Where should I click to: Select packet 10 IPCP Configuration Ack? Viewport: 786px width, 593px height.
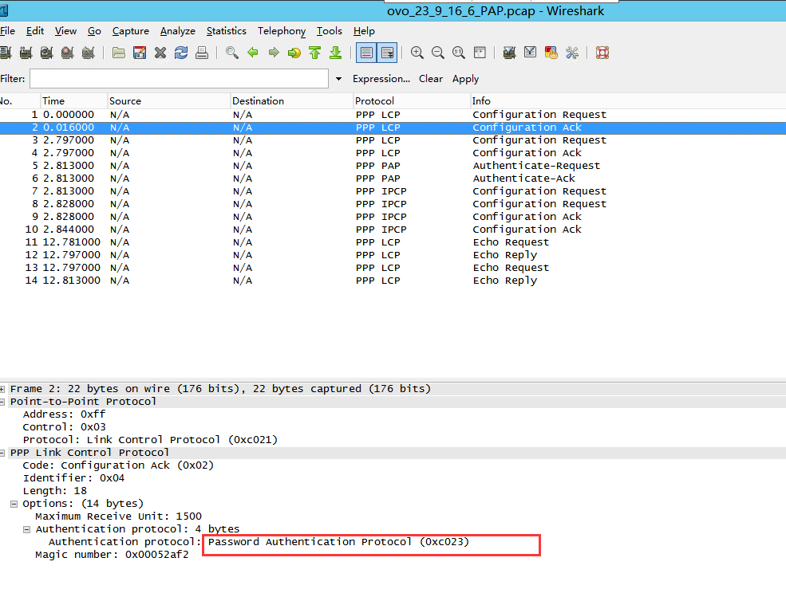393,230
